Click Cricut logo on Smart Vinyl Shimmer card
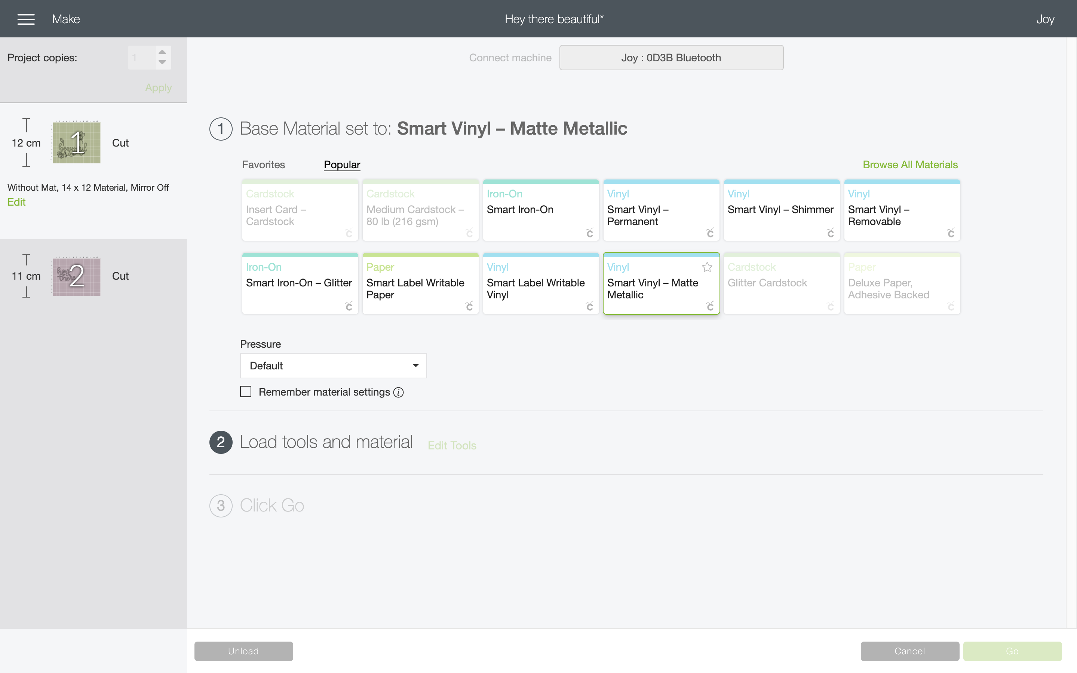Viewport: 1077px width, 673px height. pyautogui.click(x=831, y=232)
